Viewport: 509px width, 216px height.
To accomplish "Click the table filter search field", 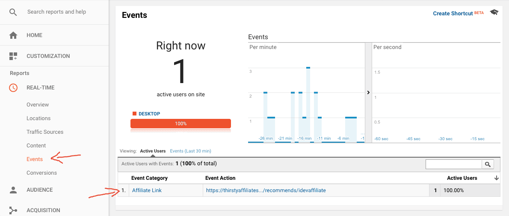I will [453, 164].
